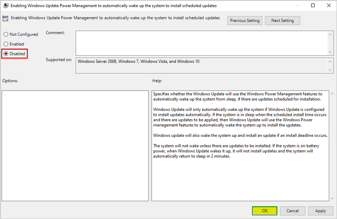Click the paragraph about battery power
The width and height of the screenshot is (337, 219).
[236, 151]
